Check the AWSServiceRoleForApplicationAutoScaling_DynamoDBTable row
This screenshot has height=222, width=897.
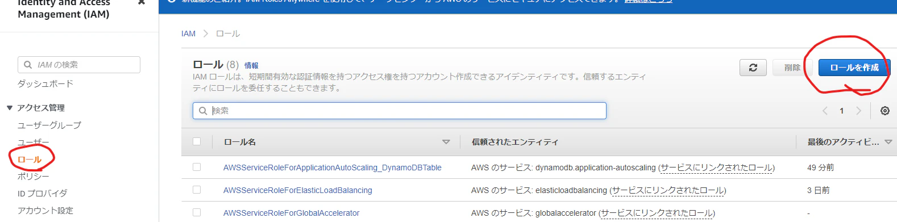click(197, 167)
